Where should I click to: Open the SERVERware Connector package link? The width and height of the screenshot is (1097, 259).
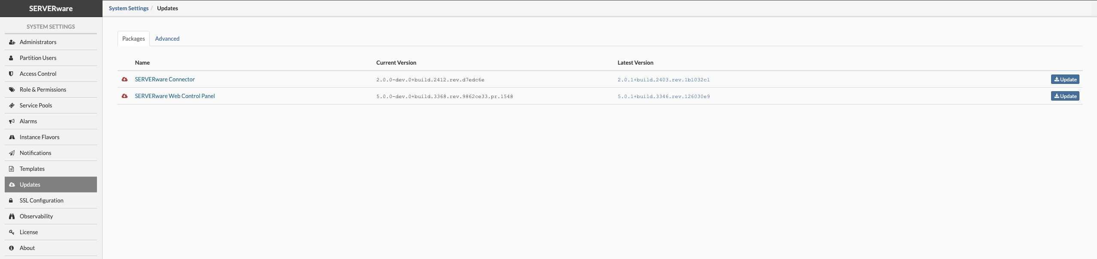(165, 79)
